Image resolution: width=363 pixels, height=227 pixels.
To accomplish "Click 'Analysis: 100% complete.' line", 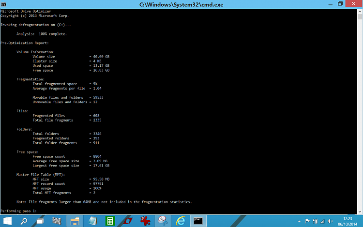I will [x=42, y=34].
